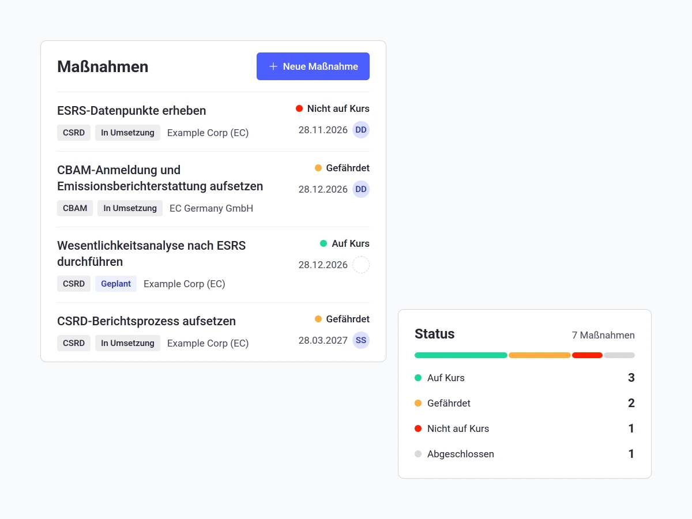Click In Umsetzung tag under CSRD-Berichtsprozess aufsetzen
This screenshot has width=692, height=519.
pos(127,343)
